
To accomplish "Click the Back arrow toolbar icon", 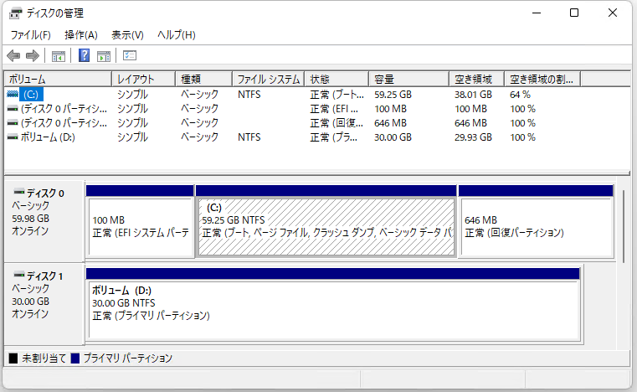I will pyautogui.click(x=13, y=55).
